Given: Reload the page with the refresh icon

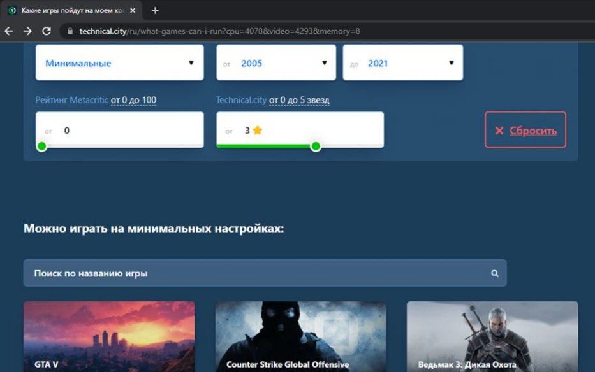Looking at the screenshot, I should click(47, 31).
